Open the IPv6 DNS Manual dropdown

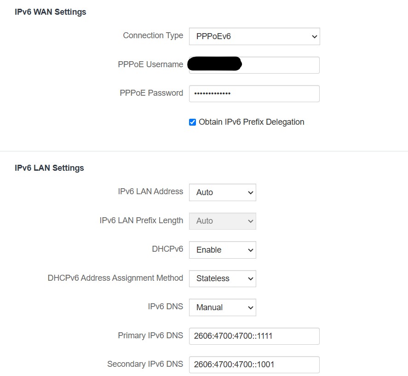tap(223, 307)
